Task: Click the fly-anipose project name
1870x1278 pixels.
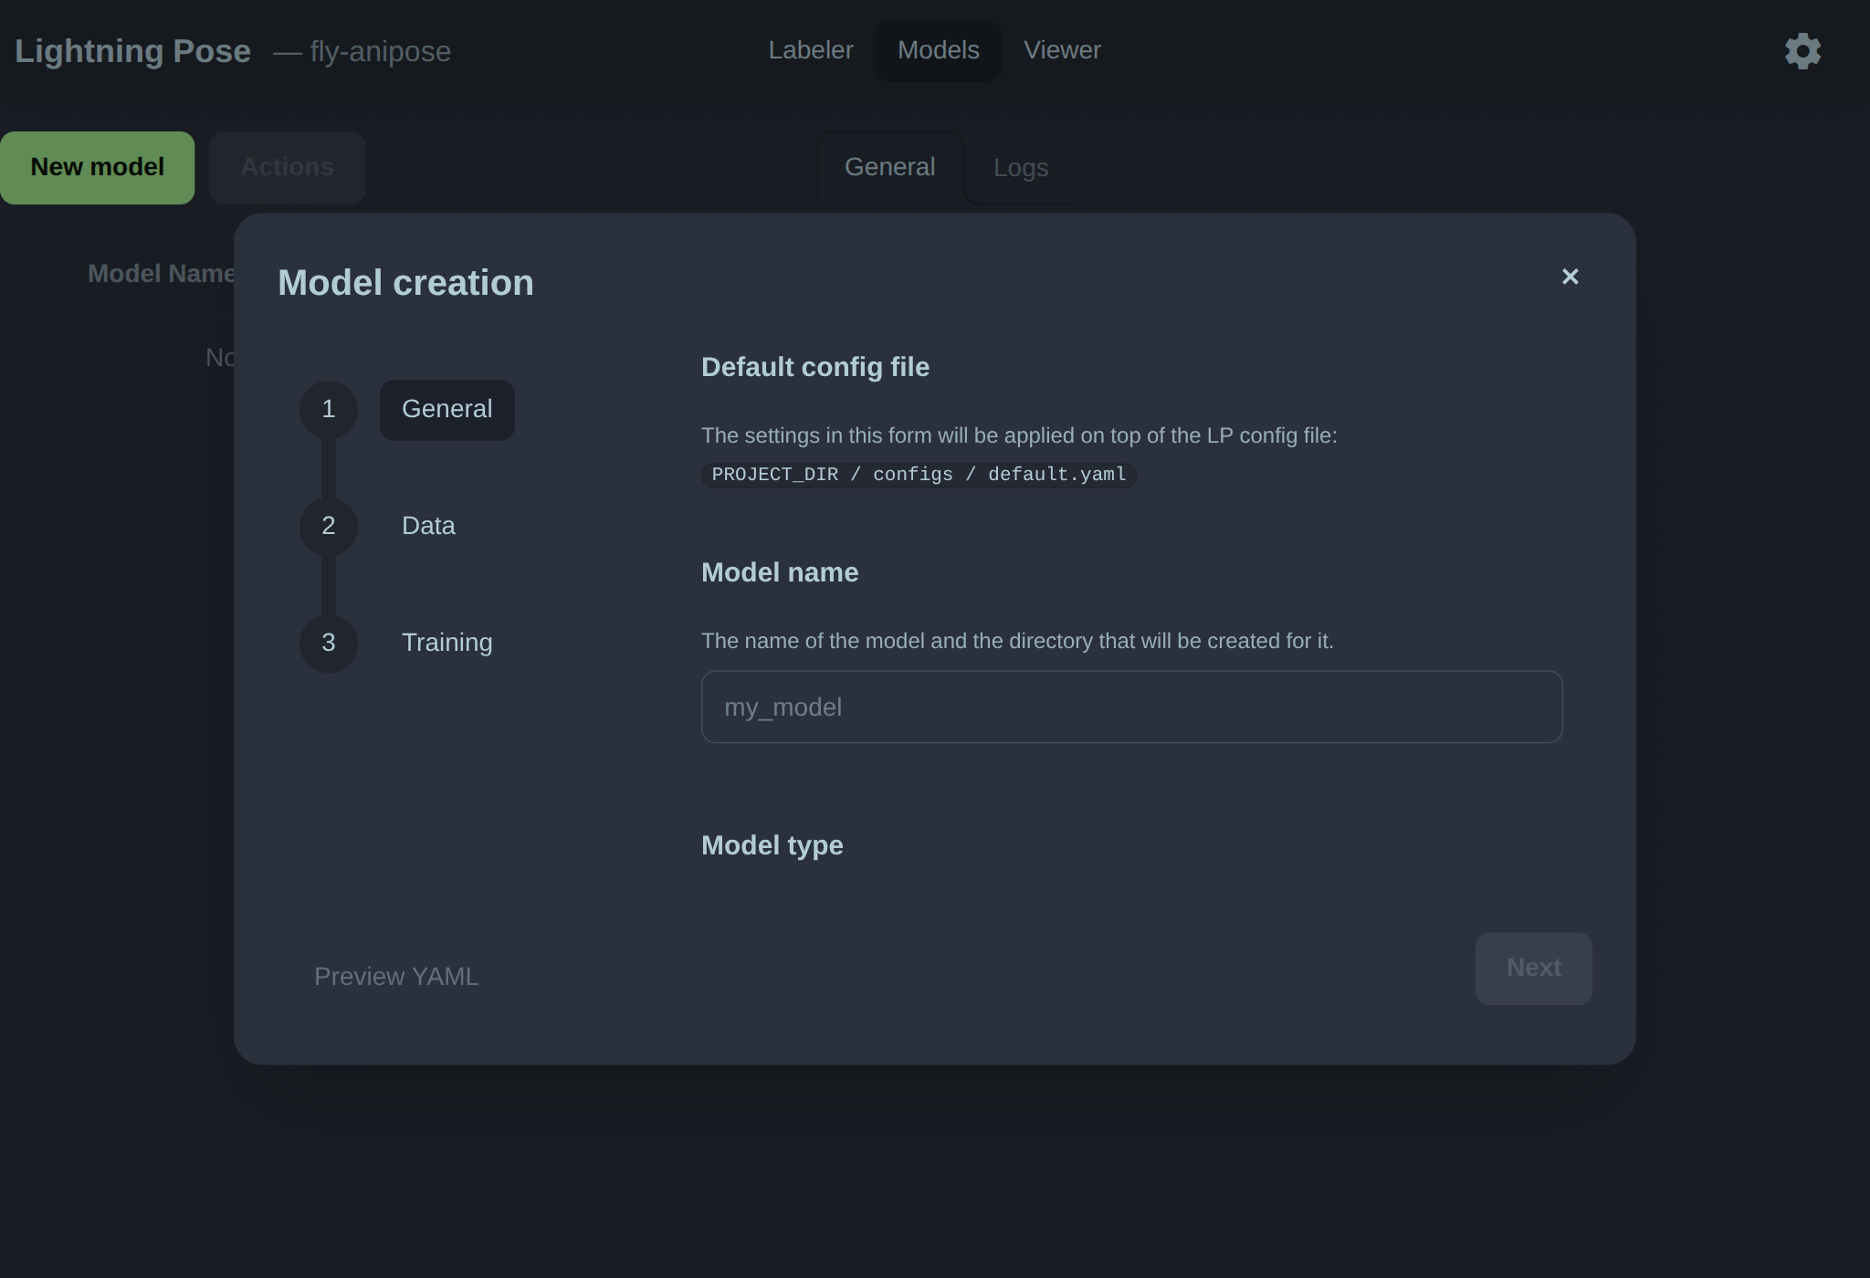Action: tap(380, 52)
